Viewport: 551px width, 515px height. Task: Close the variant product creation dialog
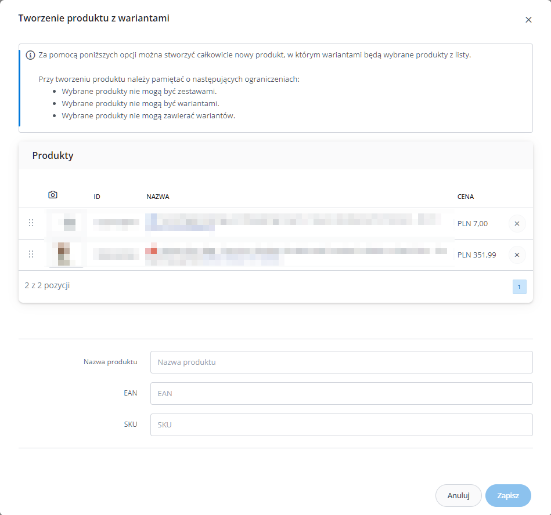point(528,20)
